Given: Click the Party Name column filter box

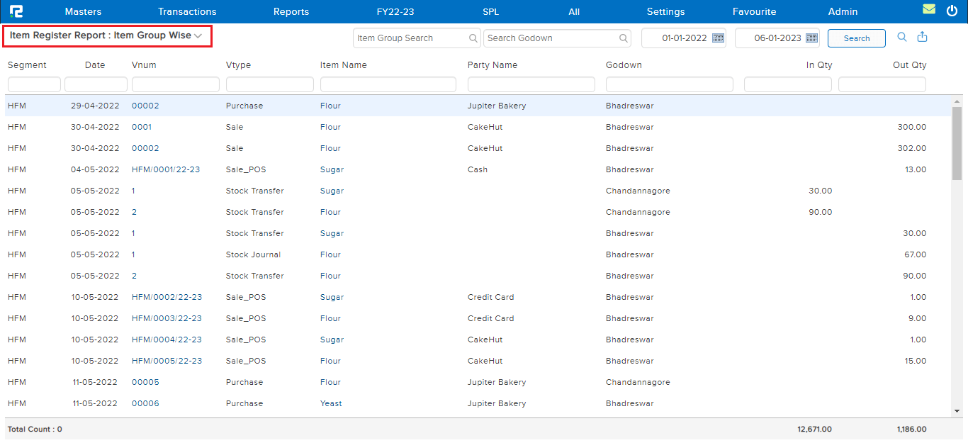Looking at the screenshot, I should [x=531, y=84].
